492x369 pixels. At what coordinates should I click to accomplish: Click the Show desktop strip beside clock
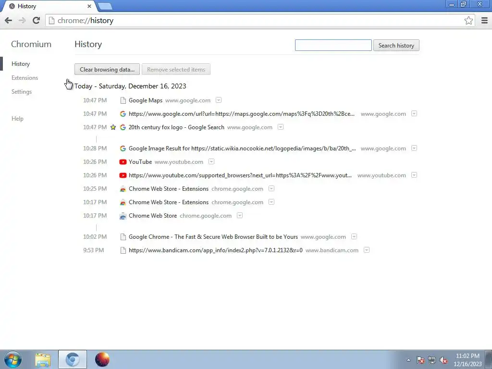[x=489, y=359]
